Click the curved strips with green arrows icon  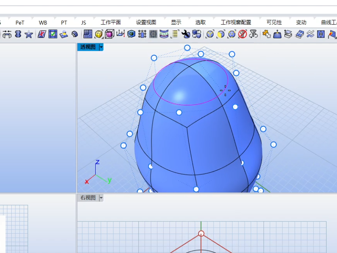(164, 34)
